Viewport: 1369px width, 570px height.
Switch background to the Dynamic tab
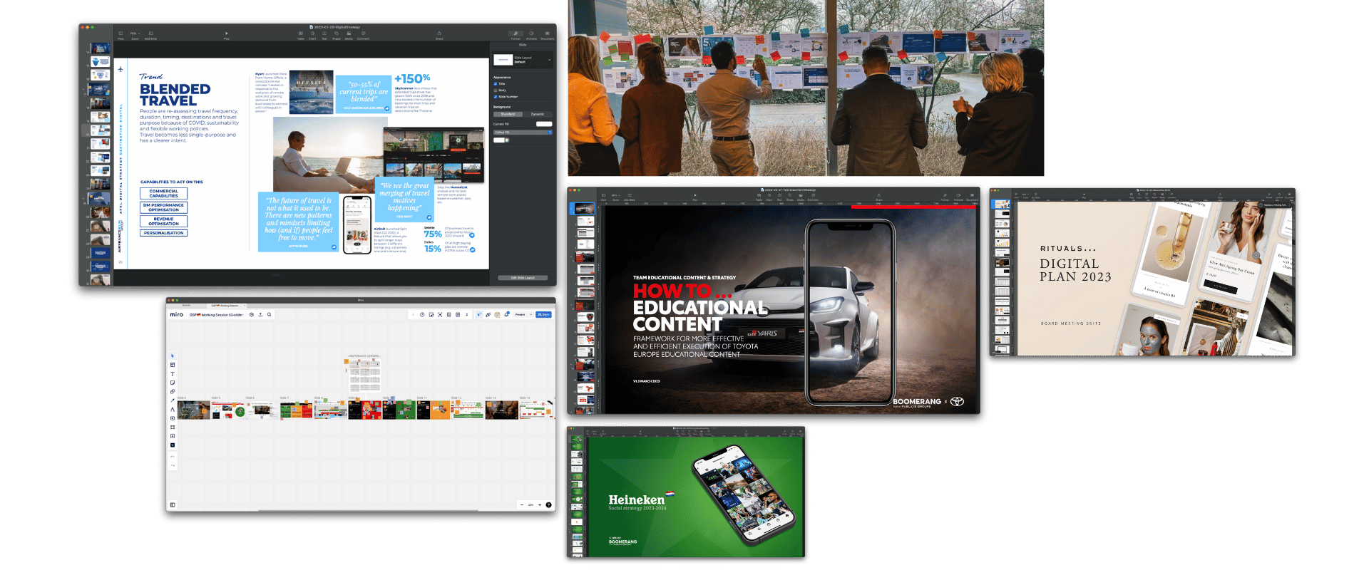(538, 114)
